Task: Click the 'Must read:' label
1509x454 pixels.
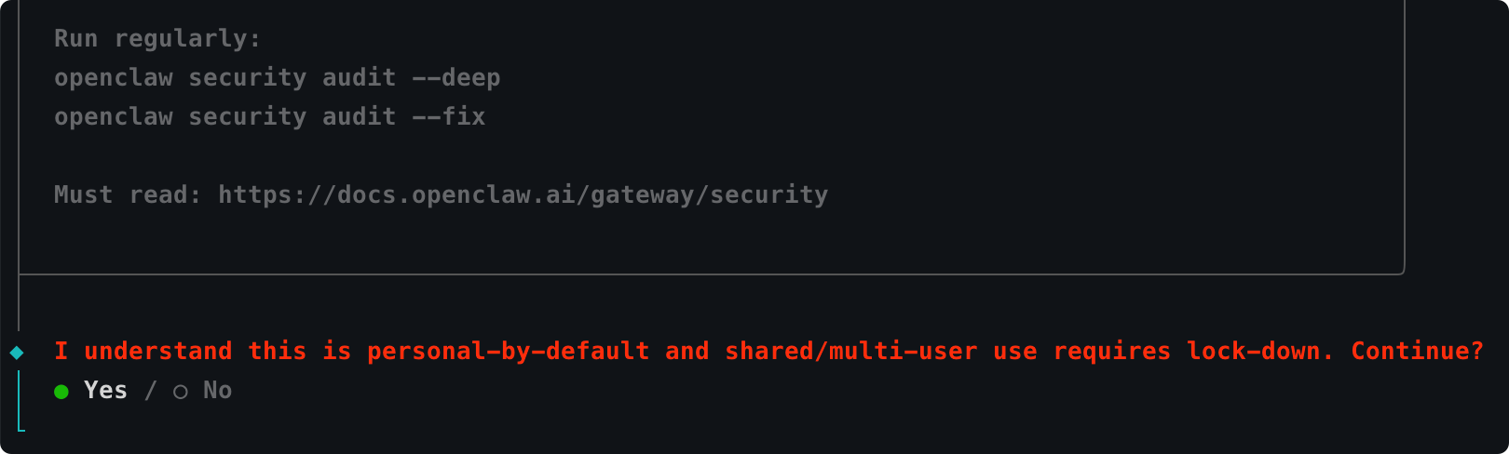Action: [128, 194]
